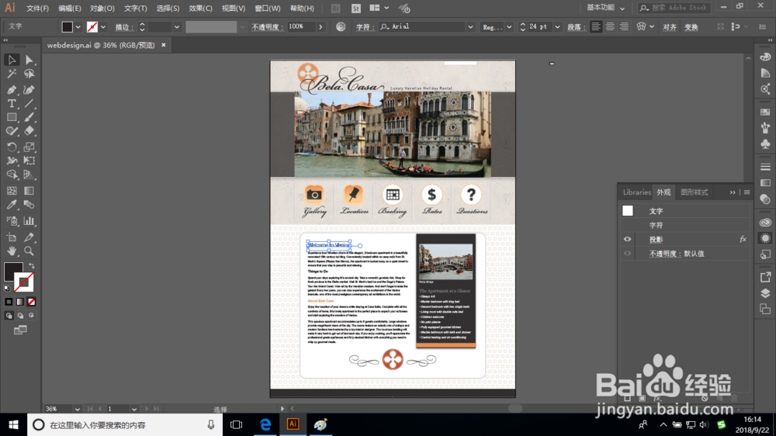Screen dimensions: 776x436
Task: Select the Selection tool arrow
Action: coord(12,60)
